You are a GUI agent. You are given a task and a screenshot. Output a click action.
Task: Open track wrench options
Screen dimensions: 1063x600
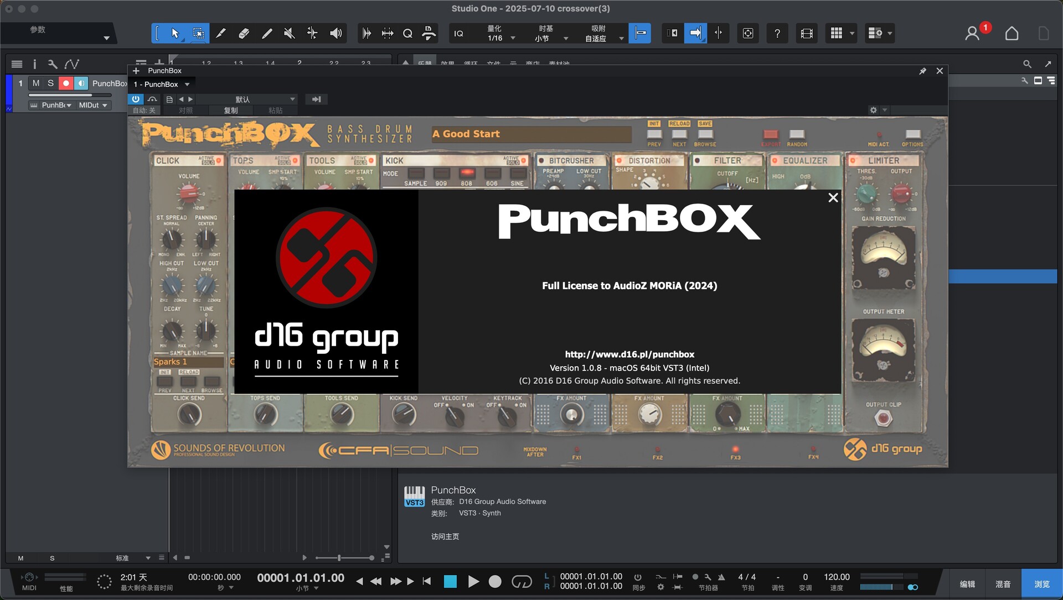pos(53,64)
